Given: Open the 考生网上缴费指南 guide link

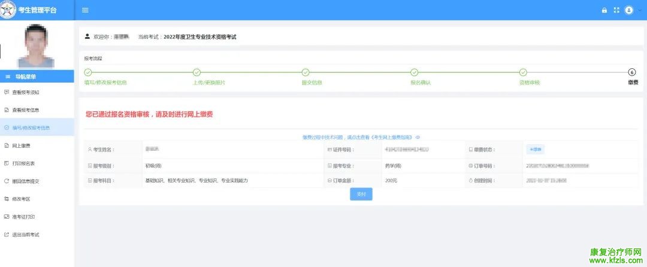Looking at the screenshot, I should pos(392,137).
